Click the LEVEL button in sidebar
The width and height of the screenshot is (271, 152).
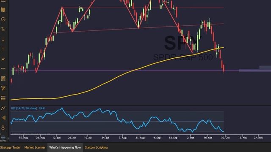[3, 138]
